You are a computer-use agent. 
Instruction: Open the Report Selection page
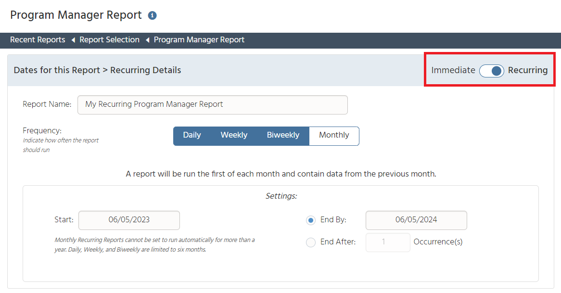109,39
